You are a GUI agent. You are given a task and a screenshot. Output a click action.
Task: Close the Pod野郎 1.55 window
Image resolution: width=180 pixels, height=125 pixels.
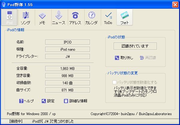[175, 5]
